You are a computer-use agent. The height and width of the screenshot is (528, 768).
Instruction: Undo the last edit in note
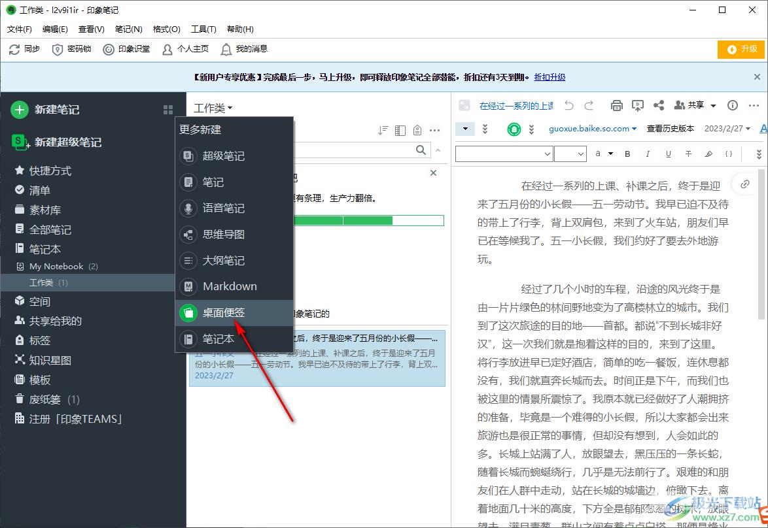pos(568,105)
